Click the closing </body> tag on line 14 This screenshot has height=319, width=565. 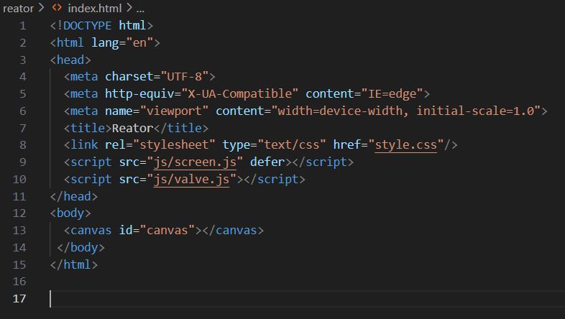pyautogui.click(x=81, y=248)
